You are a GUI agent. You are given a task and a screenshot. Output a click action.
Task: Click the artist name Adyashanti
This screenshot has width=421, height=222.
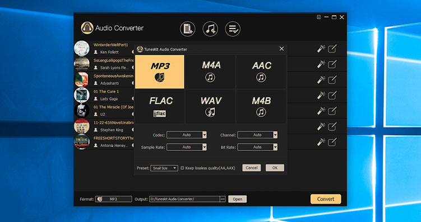coord(109,83)
